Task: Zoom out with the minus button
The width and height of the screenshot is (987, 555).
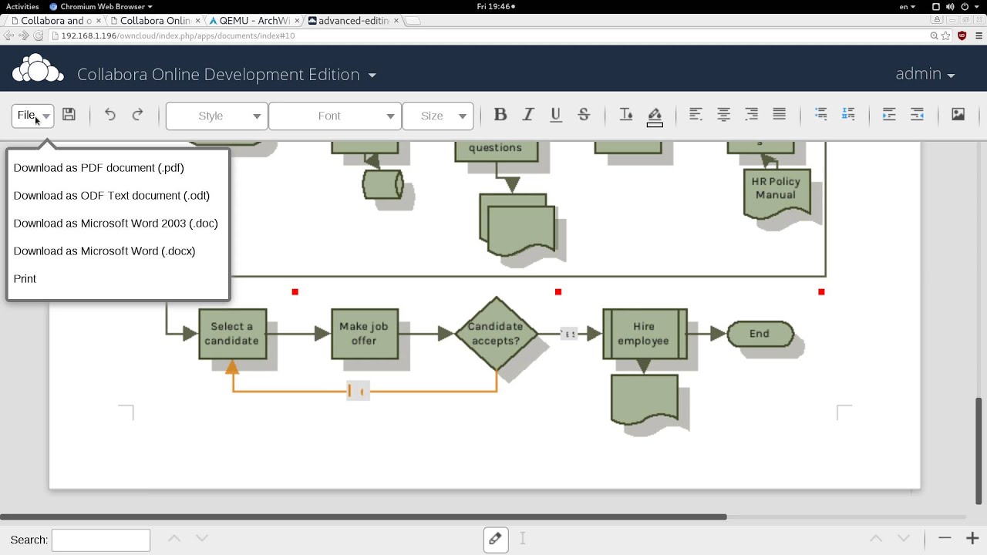Action: pyautogui.click(x=945, y=538)
